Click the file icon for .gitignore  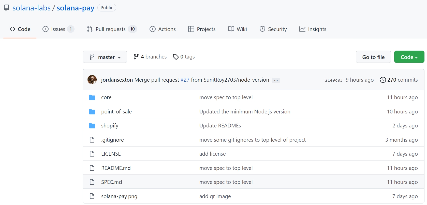[92, 140]
